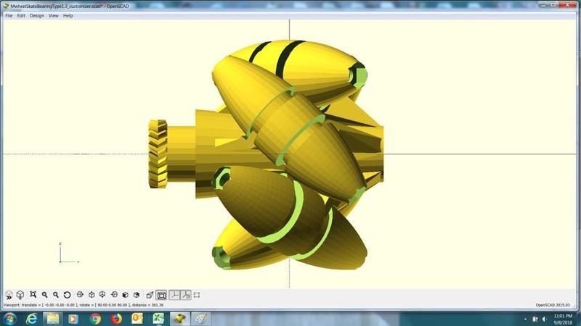Switch to the Bottom view icon
The height and width of the screenshot is (326, 581).
[102, 295]
